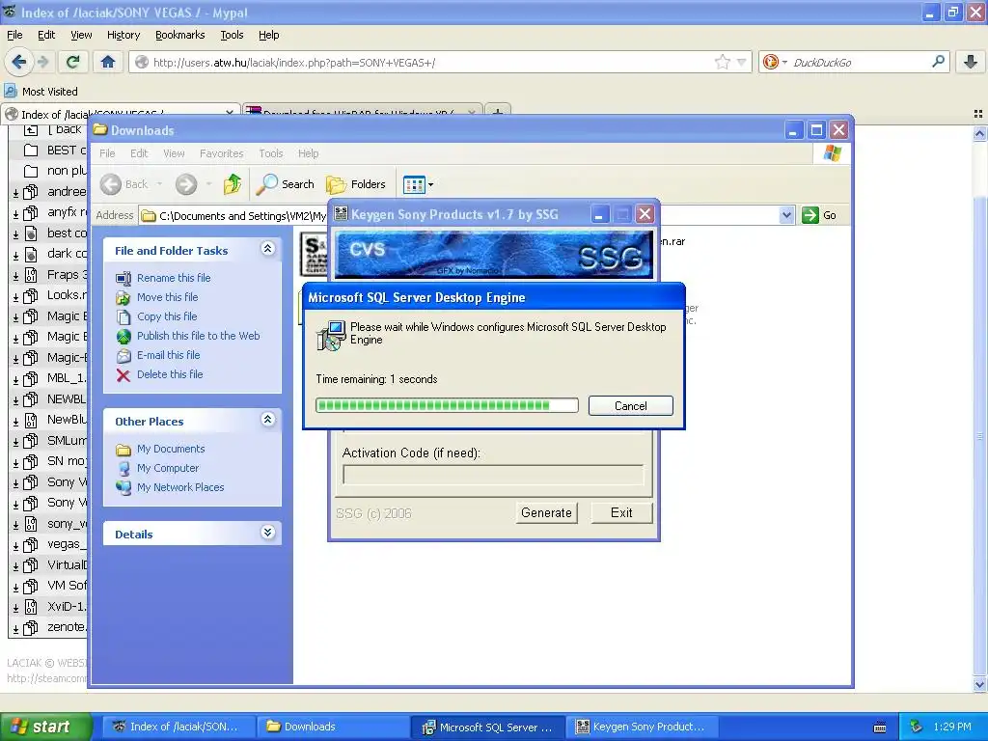
Task: Open the Bookmarks menu in Mypal
Action: click(x=180, y=36)
